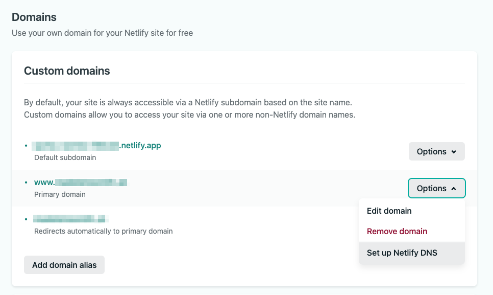Open the Options menu for the default subdomain

(x=436, y=151)
